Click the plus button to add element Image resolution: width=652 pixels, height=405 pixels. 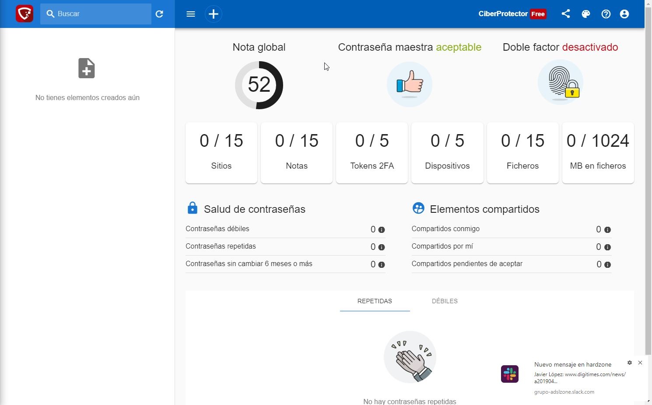(214, 14)
